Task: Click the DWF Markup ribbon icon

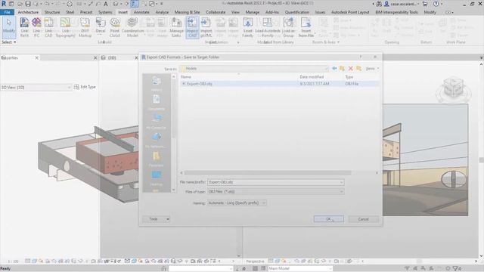Action: coord(85,27)
